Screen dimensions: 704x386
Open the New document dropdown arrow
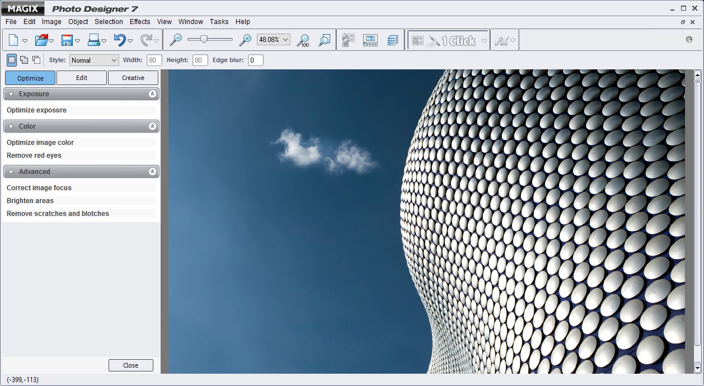(x=25, y=41)
